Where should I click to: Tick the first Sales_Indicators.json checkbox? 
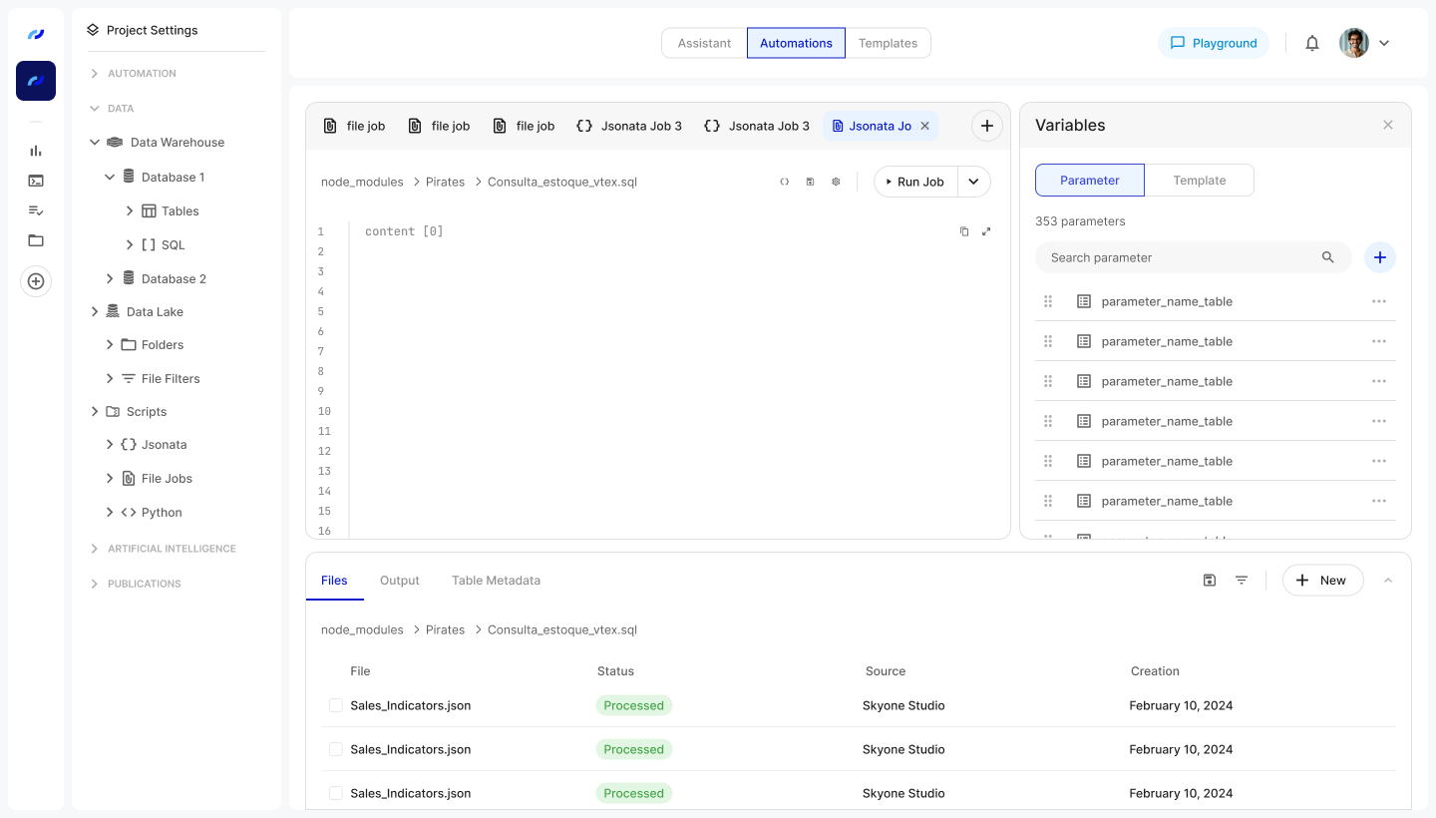[336, 705]
